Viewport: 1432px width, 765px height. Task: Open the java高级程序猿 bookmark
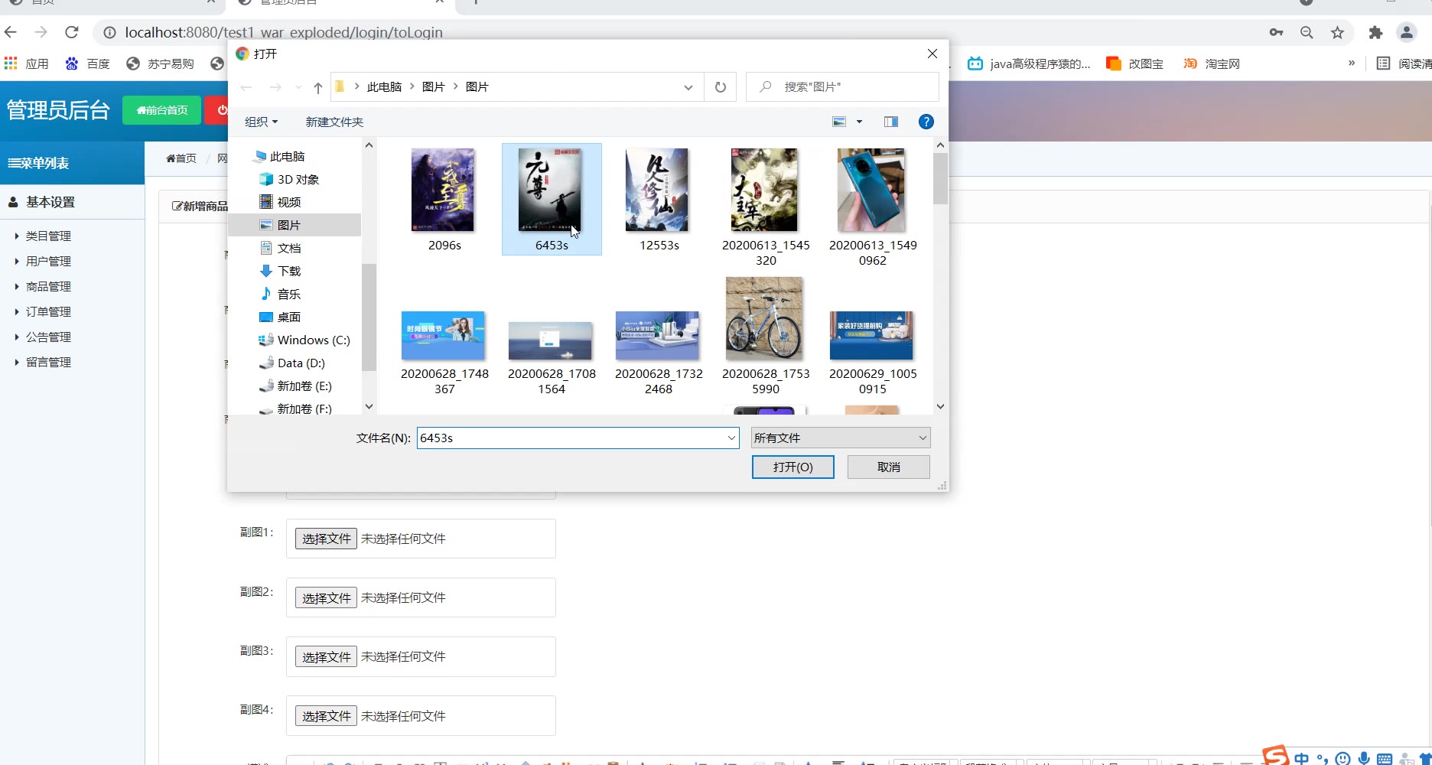1029,63
